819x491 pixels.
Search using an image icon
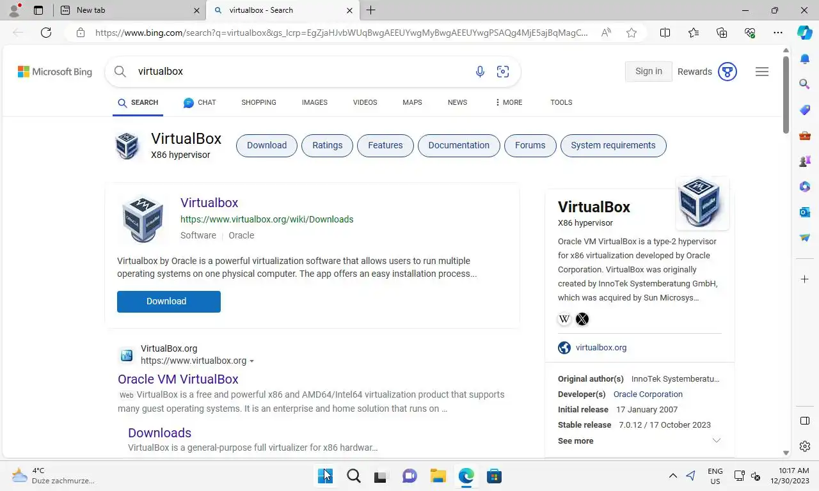click(503, 72)
